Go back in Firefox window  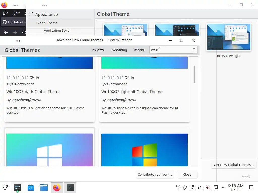click(6, 32)
